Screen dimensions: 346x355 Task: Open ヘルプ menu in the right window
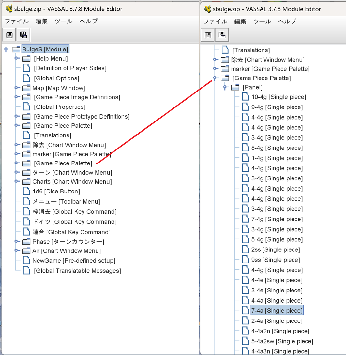[x=287, y=21]
